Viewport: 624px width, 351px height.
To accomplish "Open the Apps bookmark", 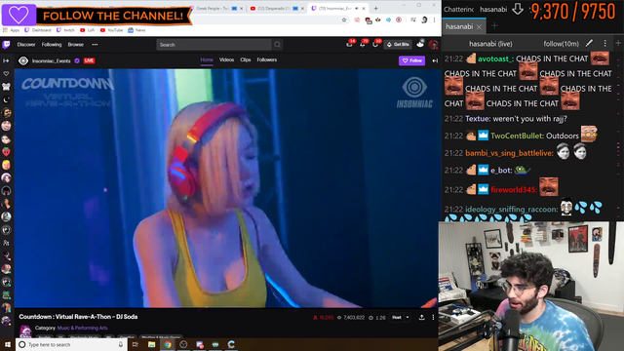I will [11, 30].
